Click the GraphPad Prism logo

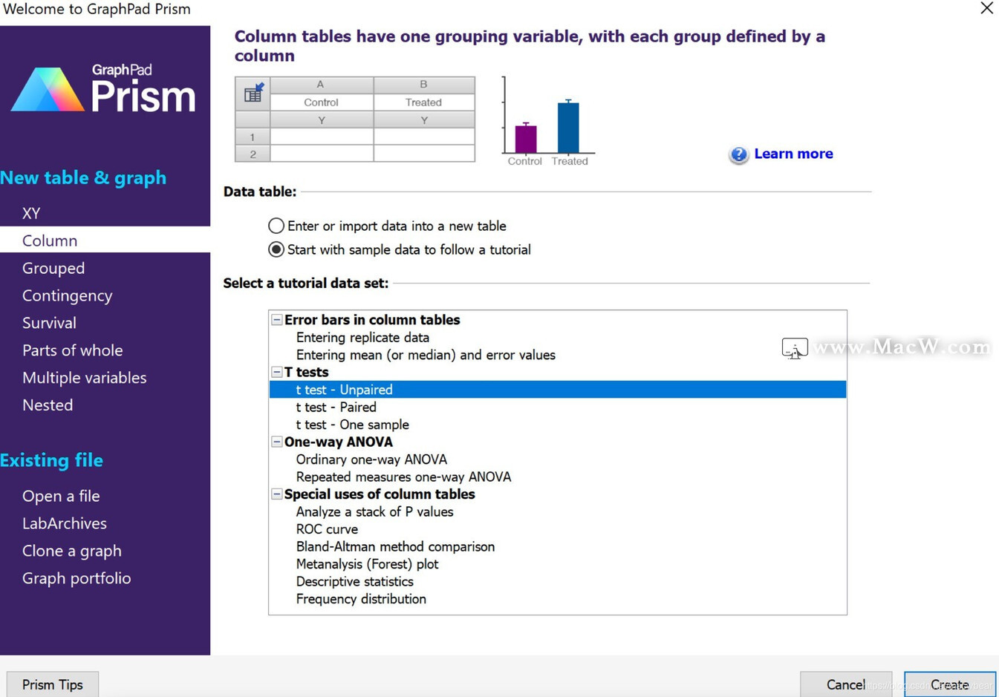[x=103, y=88]
